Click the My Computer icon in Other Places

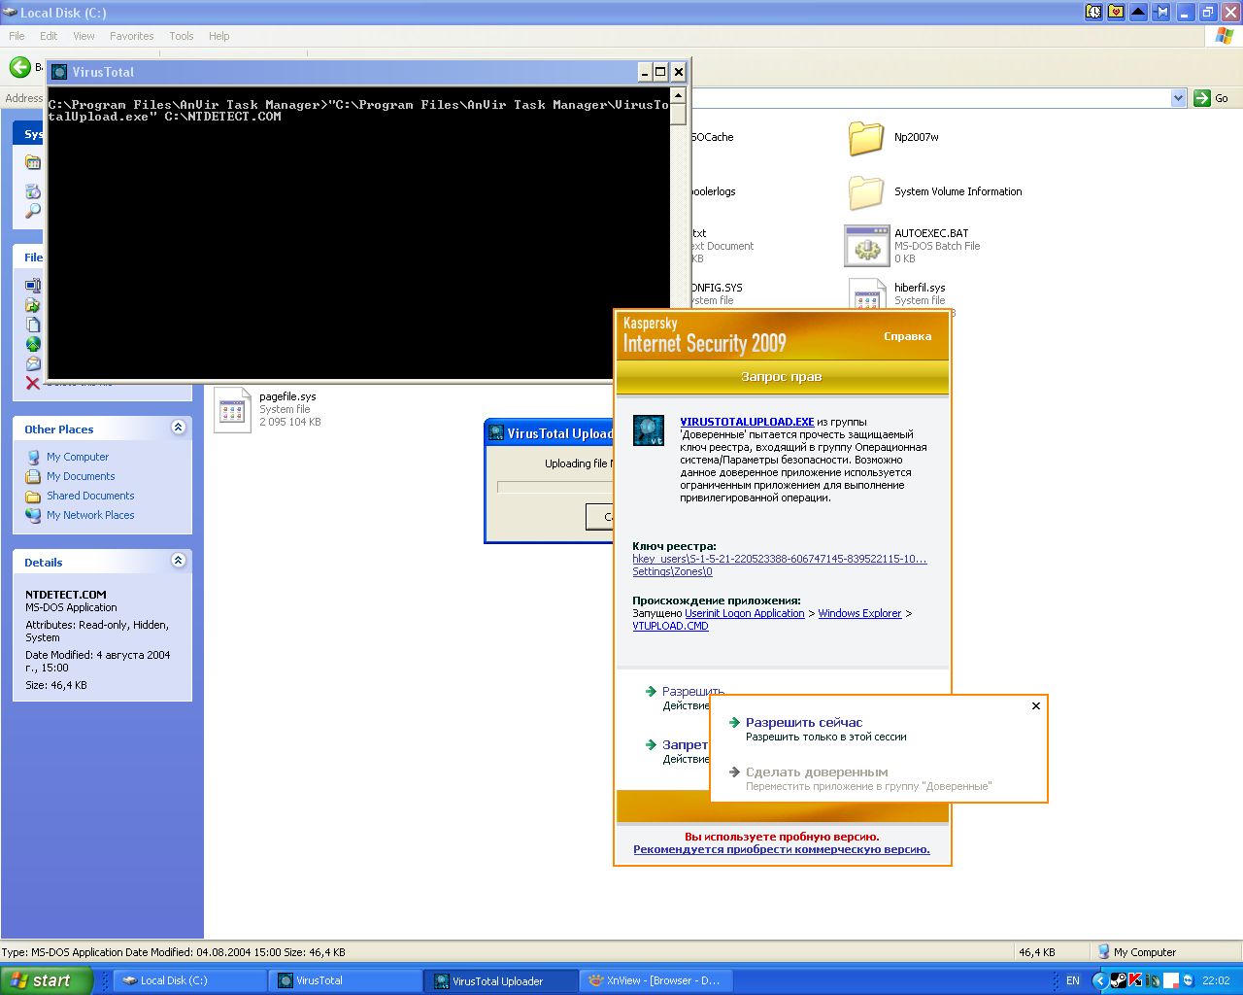coord(34,457)
